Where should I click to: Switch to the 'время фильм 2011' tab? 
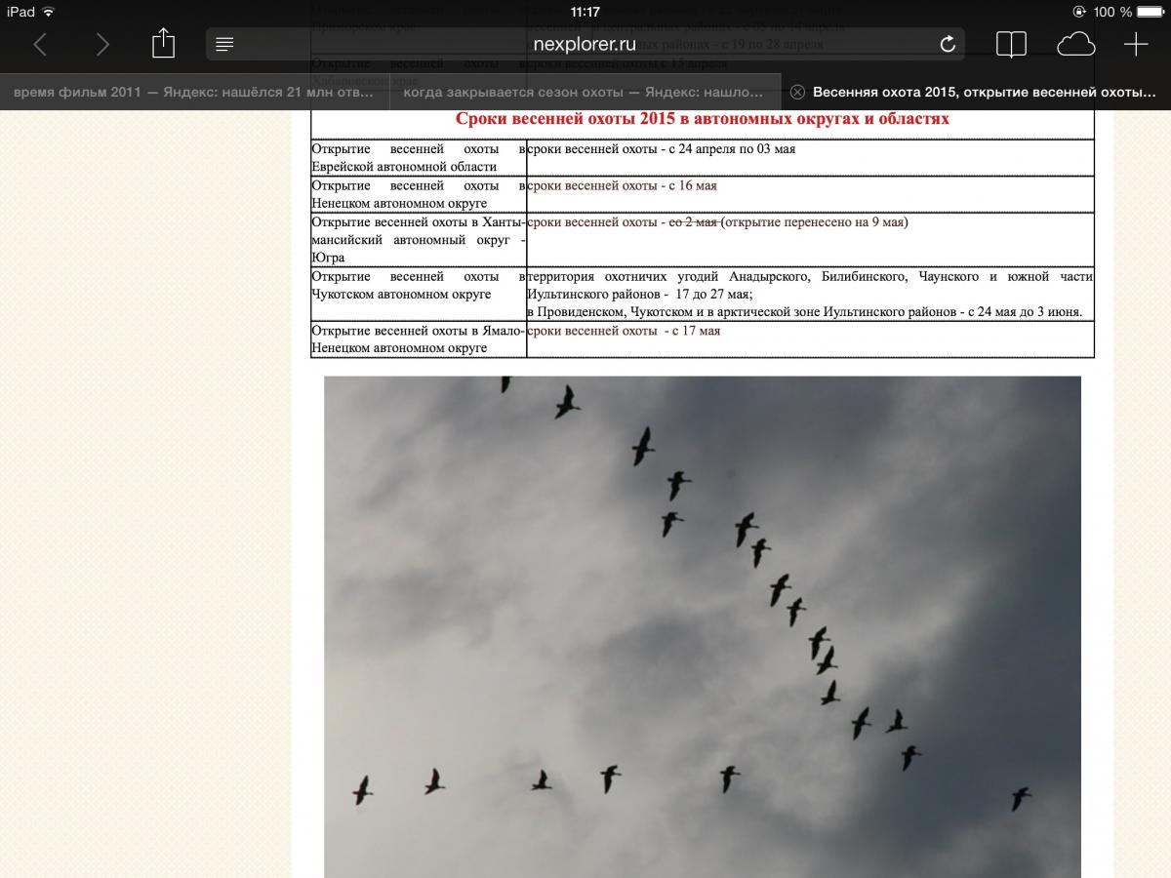(195, 92)
